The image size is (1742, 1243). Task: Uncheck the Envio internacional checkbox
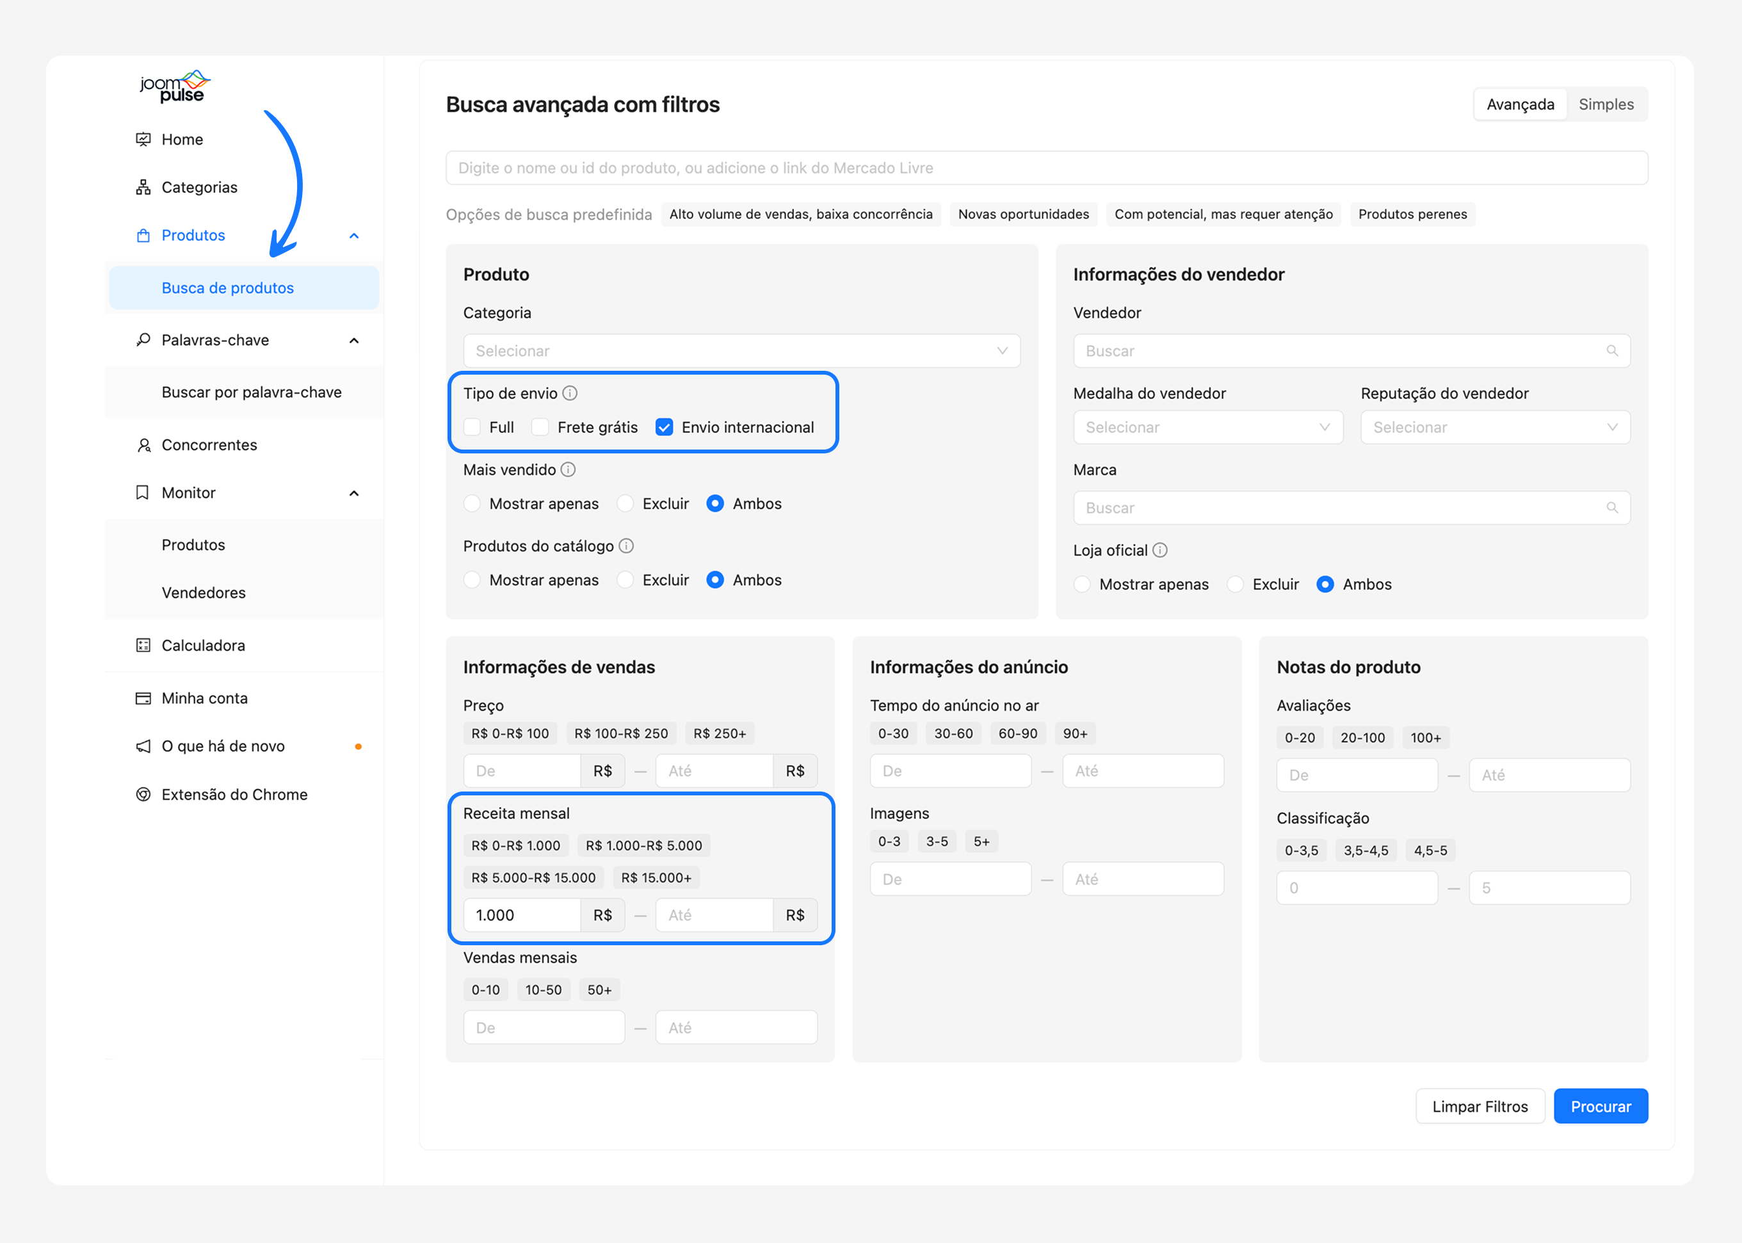click(x=664, y=427)
